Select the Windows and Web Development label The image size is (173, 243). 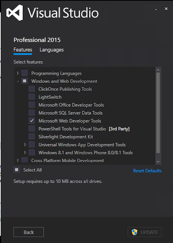click(x=64, y=81)
